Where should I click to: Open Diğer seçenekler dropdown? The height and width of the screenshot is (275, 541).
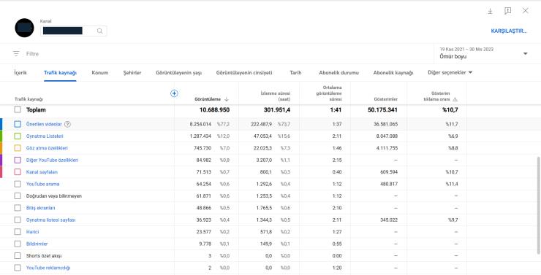coord(450,73)
